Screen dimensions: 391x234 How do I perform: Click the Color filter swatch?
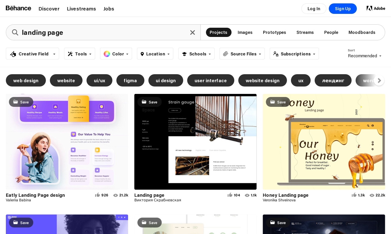point(107,54)
